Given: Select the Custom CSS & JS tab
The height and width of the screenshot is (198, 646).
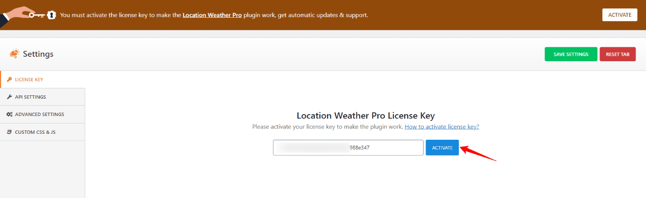Looking at the screenshot, I should [x=35, y=132].
